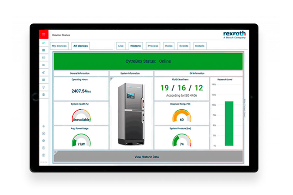Click the System Information header
The width and height of the screenshot is (293, 195).
point(130,73)
